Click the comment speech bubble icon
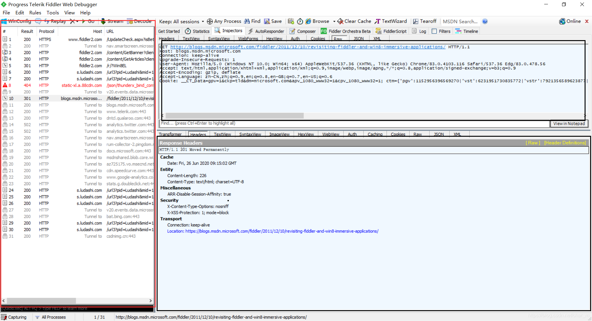592x321 pixels. [38, 21]
